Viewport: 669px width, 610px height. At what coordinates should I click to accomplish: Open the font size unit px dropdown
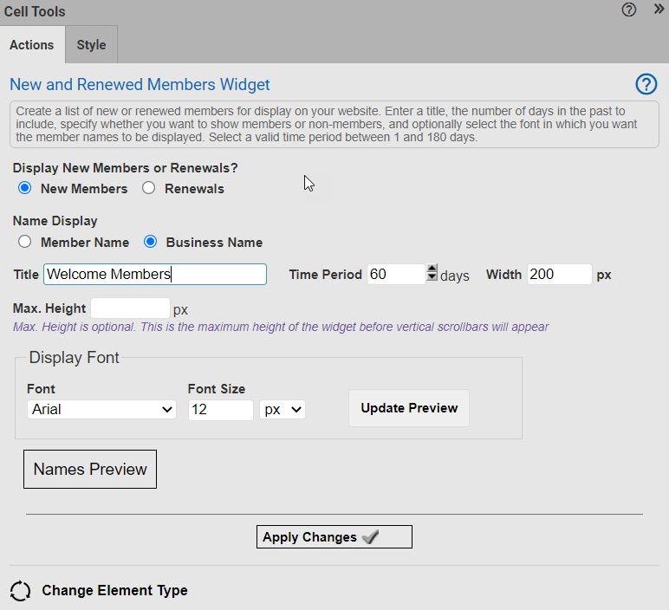(x=283, y=409)
